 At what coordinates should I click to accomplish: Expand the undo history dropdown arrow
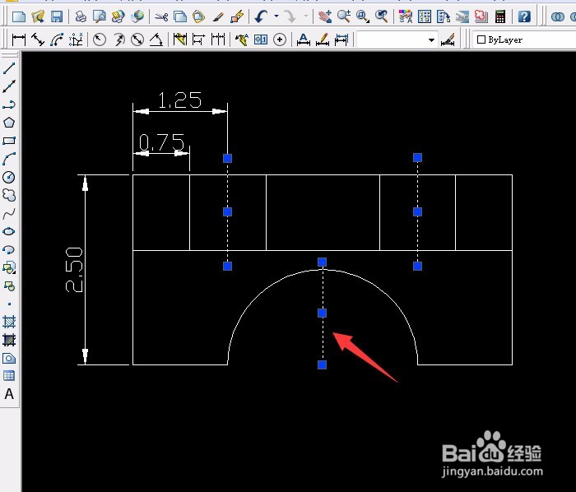(276, 16)
